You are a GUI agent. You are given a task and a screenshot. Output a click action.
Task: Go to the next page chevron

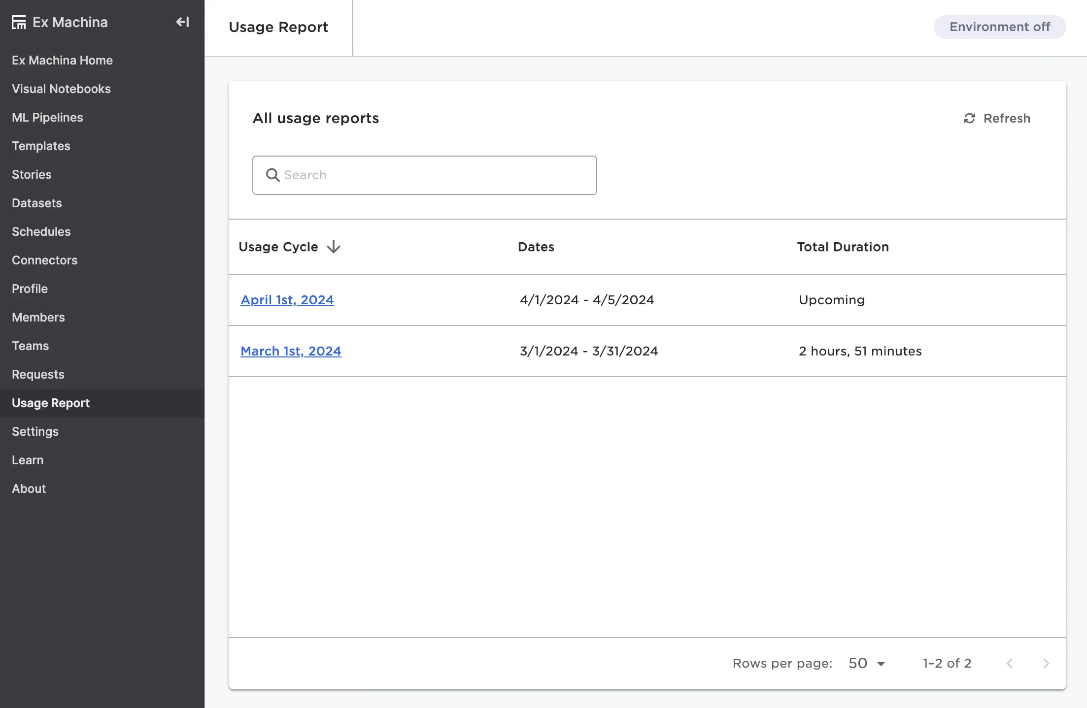tap(1046, 663)
